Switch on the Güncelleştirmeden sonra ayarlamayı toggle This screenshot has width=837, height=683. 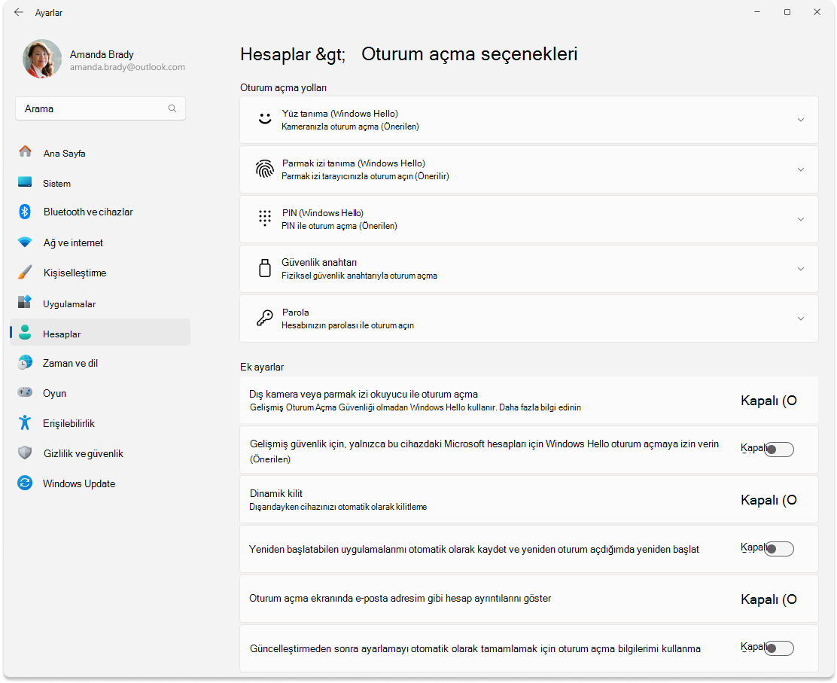779,648
